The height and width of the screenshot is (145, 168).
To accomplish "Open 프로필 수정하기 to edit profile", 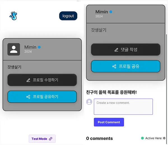I will [42, 80].
